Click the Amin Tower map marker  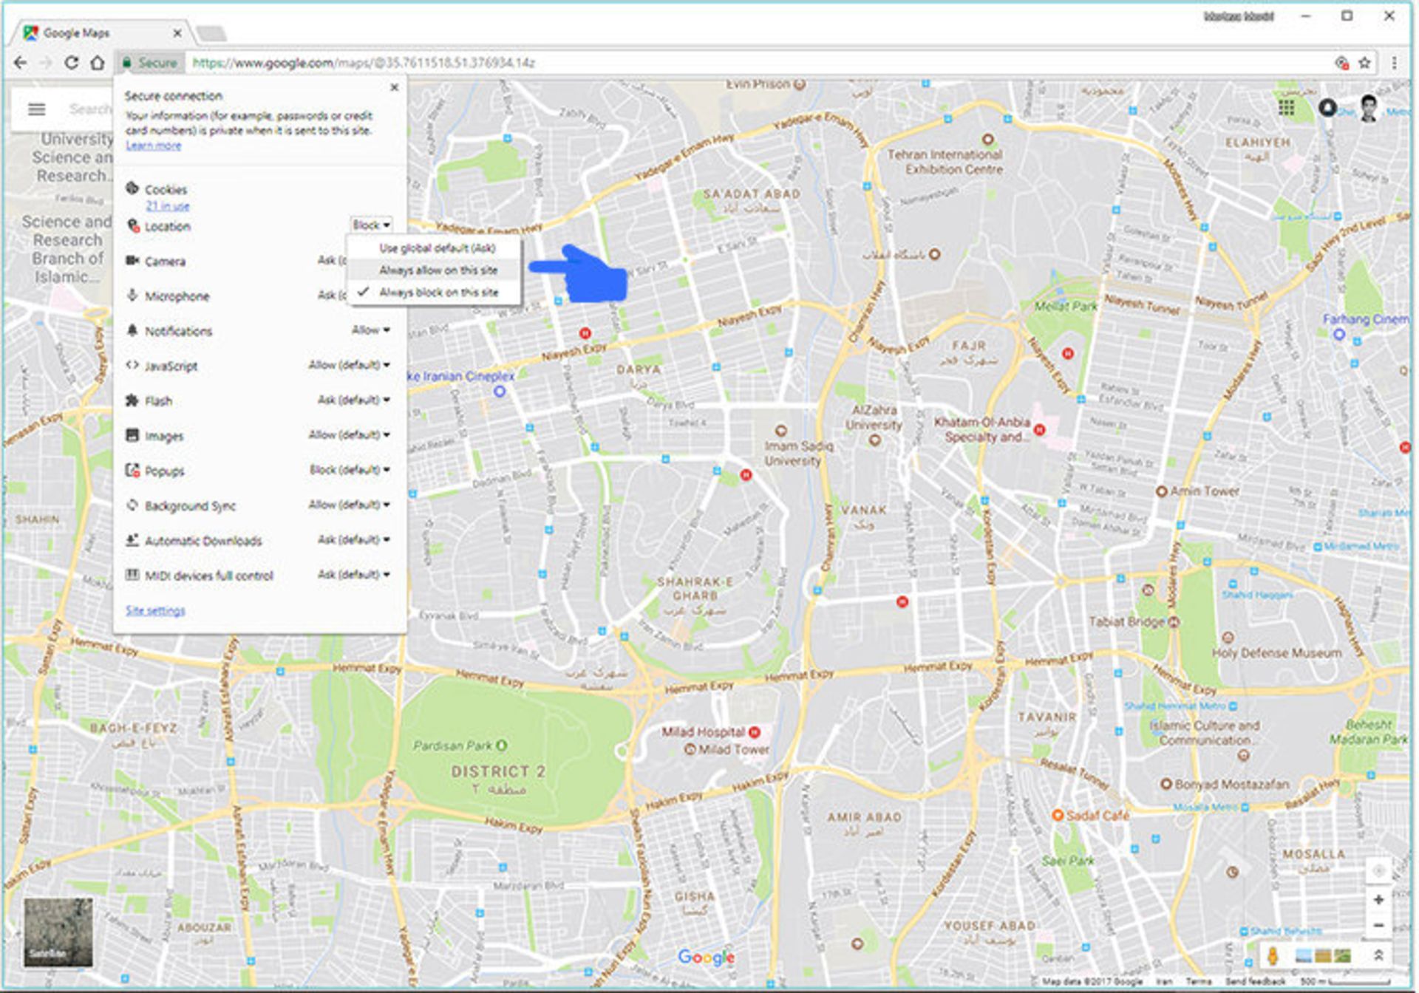click(x=1161, y=491)
